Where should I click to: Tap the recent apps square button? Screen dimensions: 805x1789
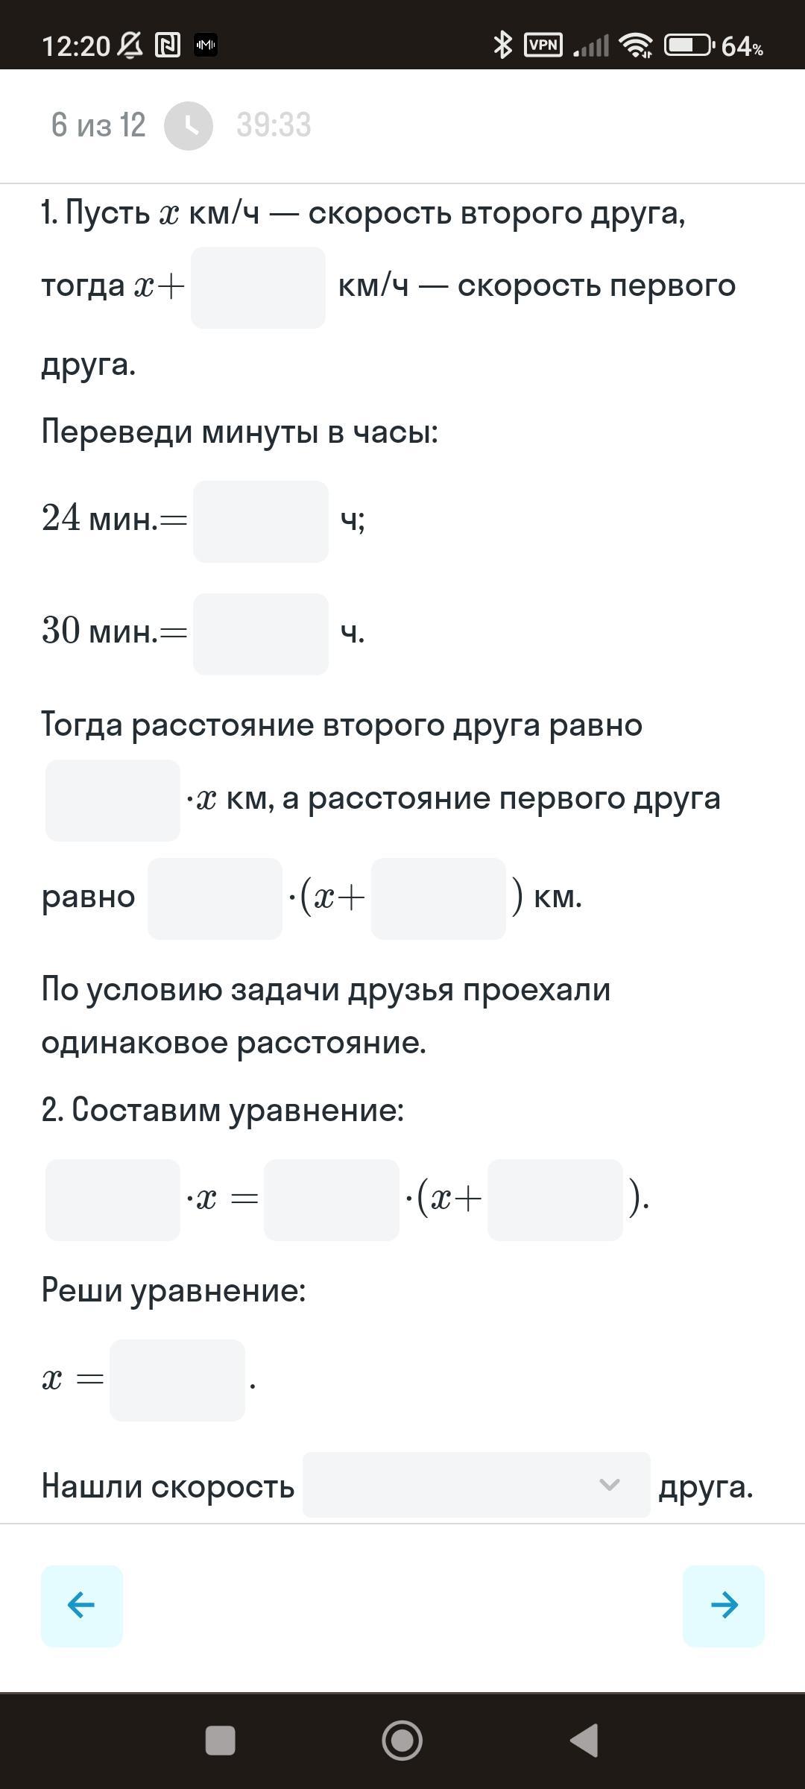pos(221,1741)
